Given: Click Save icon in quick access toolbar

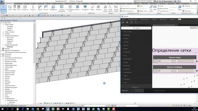Looking at the screenshot, I should click(x=7, y=16).
